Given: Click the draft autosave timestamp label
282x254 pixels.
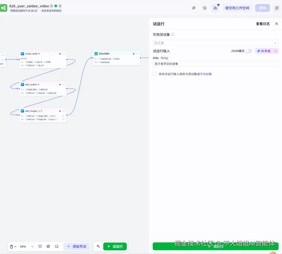Looking at the screenshot, I should click(x=24, y=11).
